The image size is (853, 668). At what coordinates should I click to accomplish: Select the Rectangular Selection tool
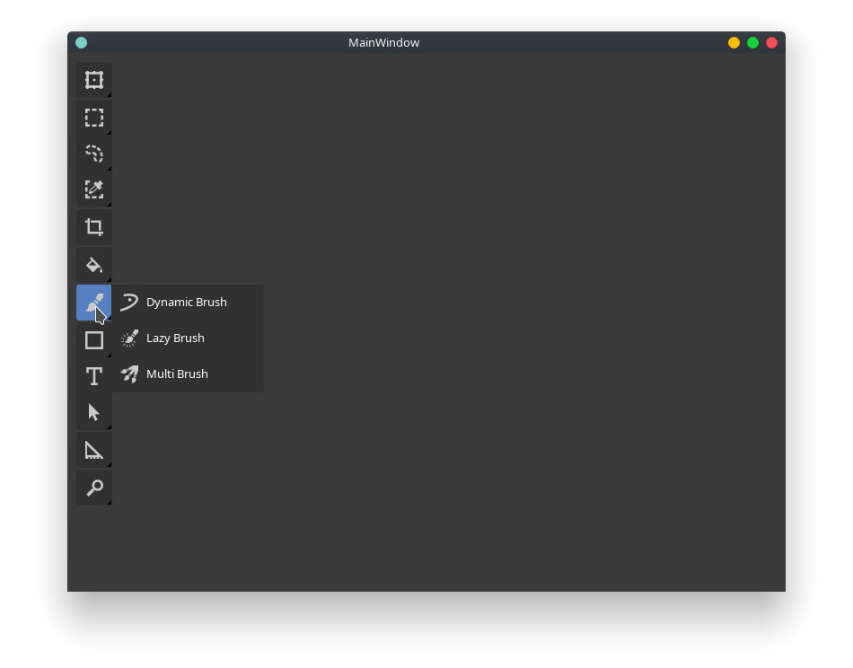click(x=94, y=118)
